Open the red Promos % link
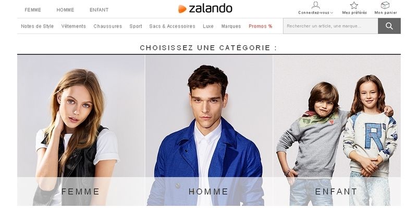This screenshot has width=417, height=208. (x=260, y=27)
